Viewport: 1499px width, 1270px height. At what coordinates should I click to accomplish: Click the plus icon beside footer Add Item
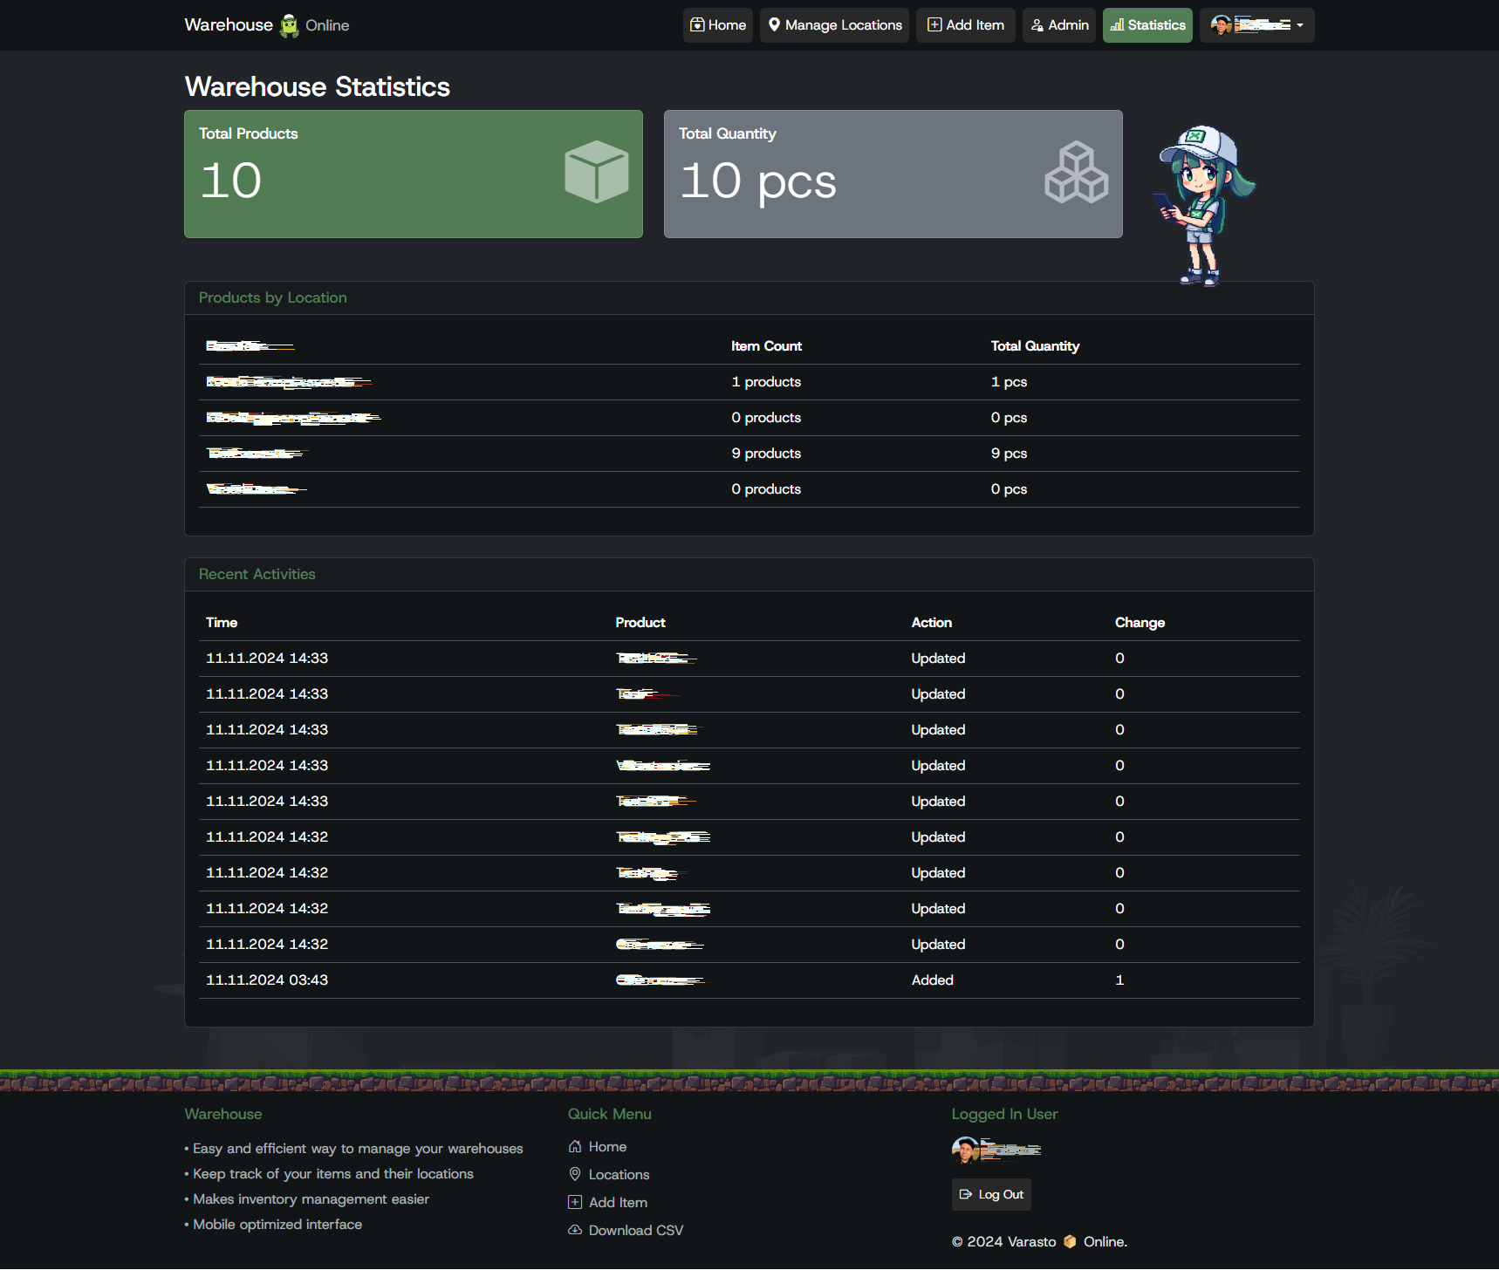(575, 1202)
